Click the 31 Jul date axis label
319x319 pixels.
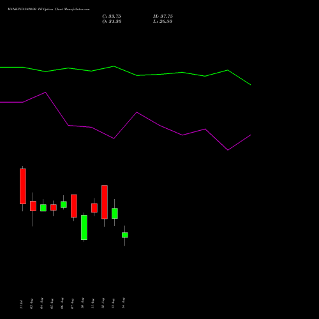point(21,304)
